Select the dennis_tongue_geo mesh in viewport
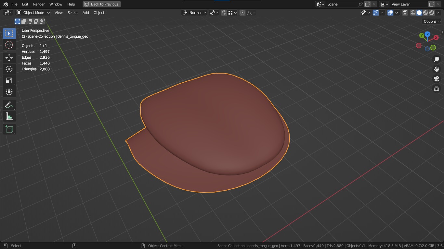Viewport: 444px width, 249px height. point(211,133)
